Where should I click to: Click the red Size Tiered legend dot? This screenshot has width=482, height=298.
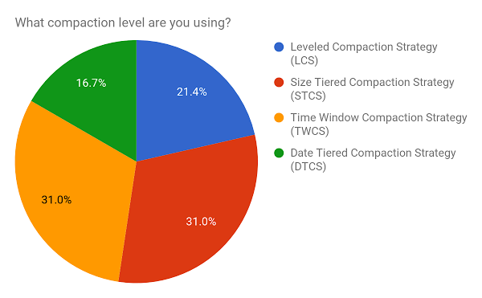[279, 83]
